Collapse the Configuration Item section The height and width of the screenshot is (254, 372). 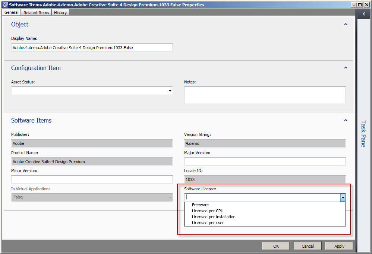[x=346, y=68]
